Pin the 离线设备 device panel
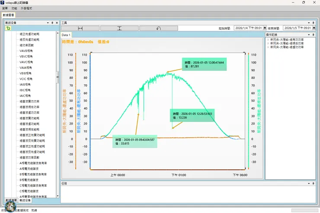Viewport: 320px width, 213px height. (52, 23)
